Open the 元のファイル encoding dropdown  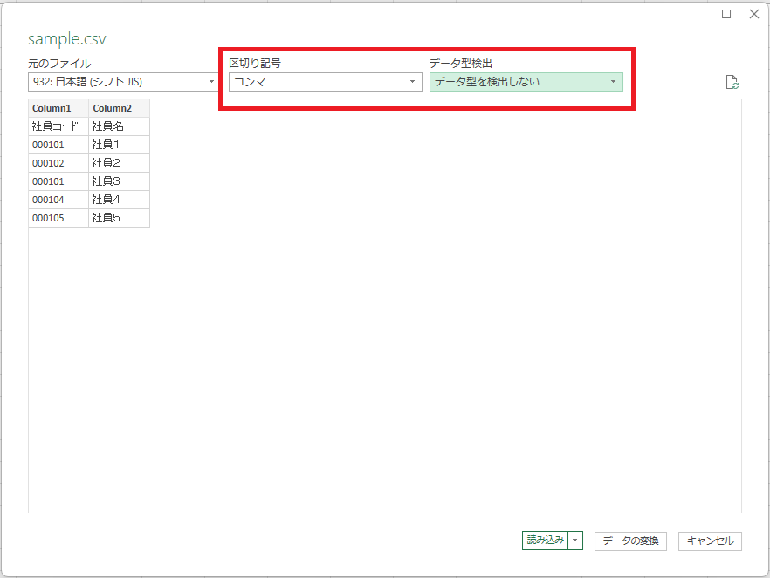210,80
